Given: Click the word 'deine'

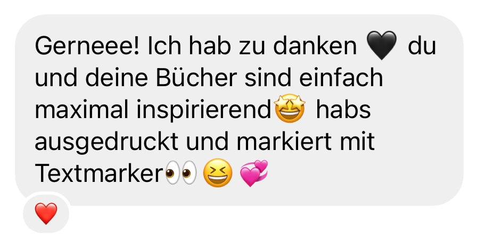Looking at the screenshot, I should point(117,78).
